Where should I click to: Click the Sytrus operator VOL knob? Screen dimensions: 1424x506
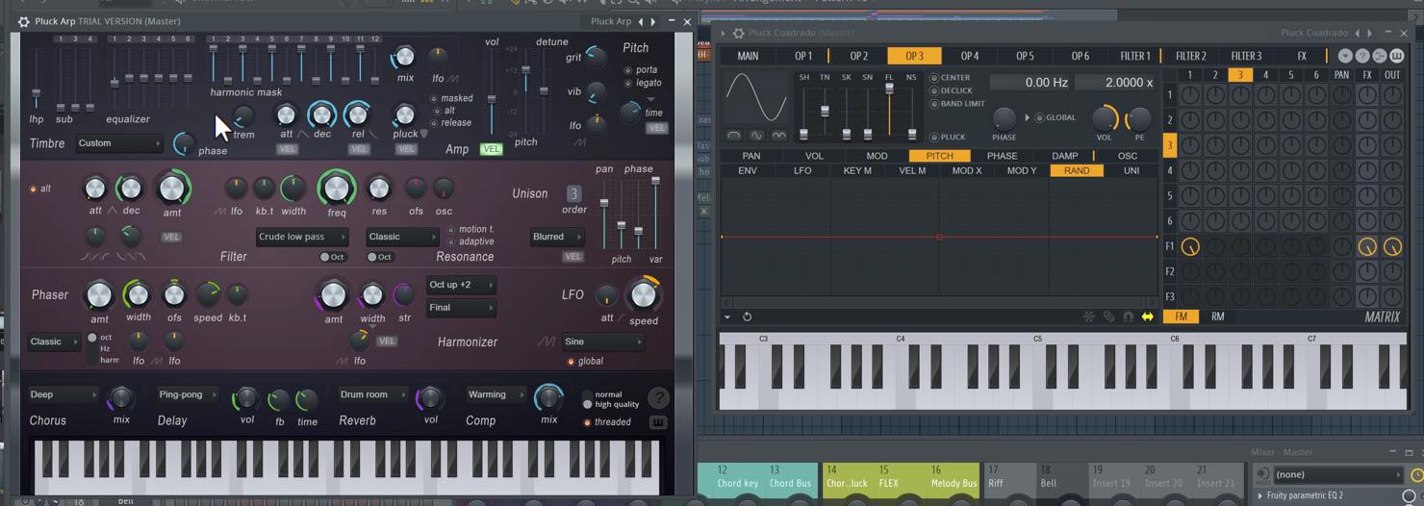tap(1105, 119)
